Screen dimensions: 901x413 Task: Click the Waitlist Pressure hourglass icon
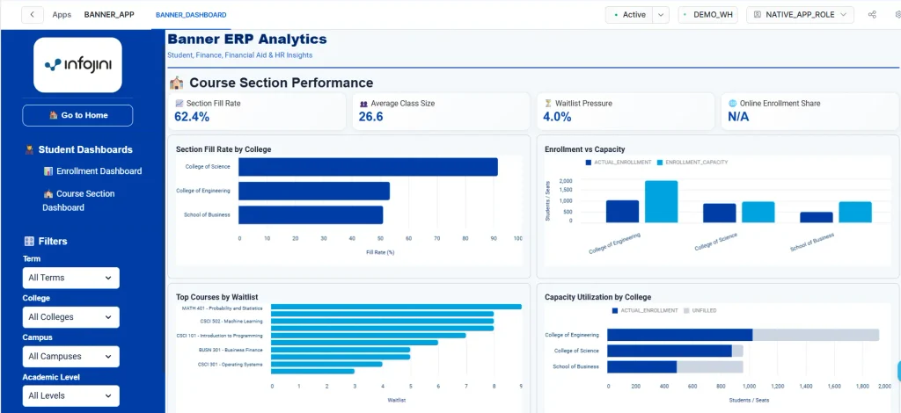point(548,104)
